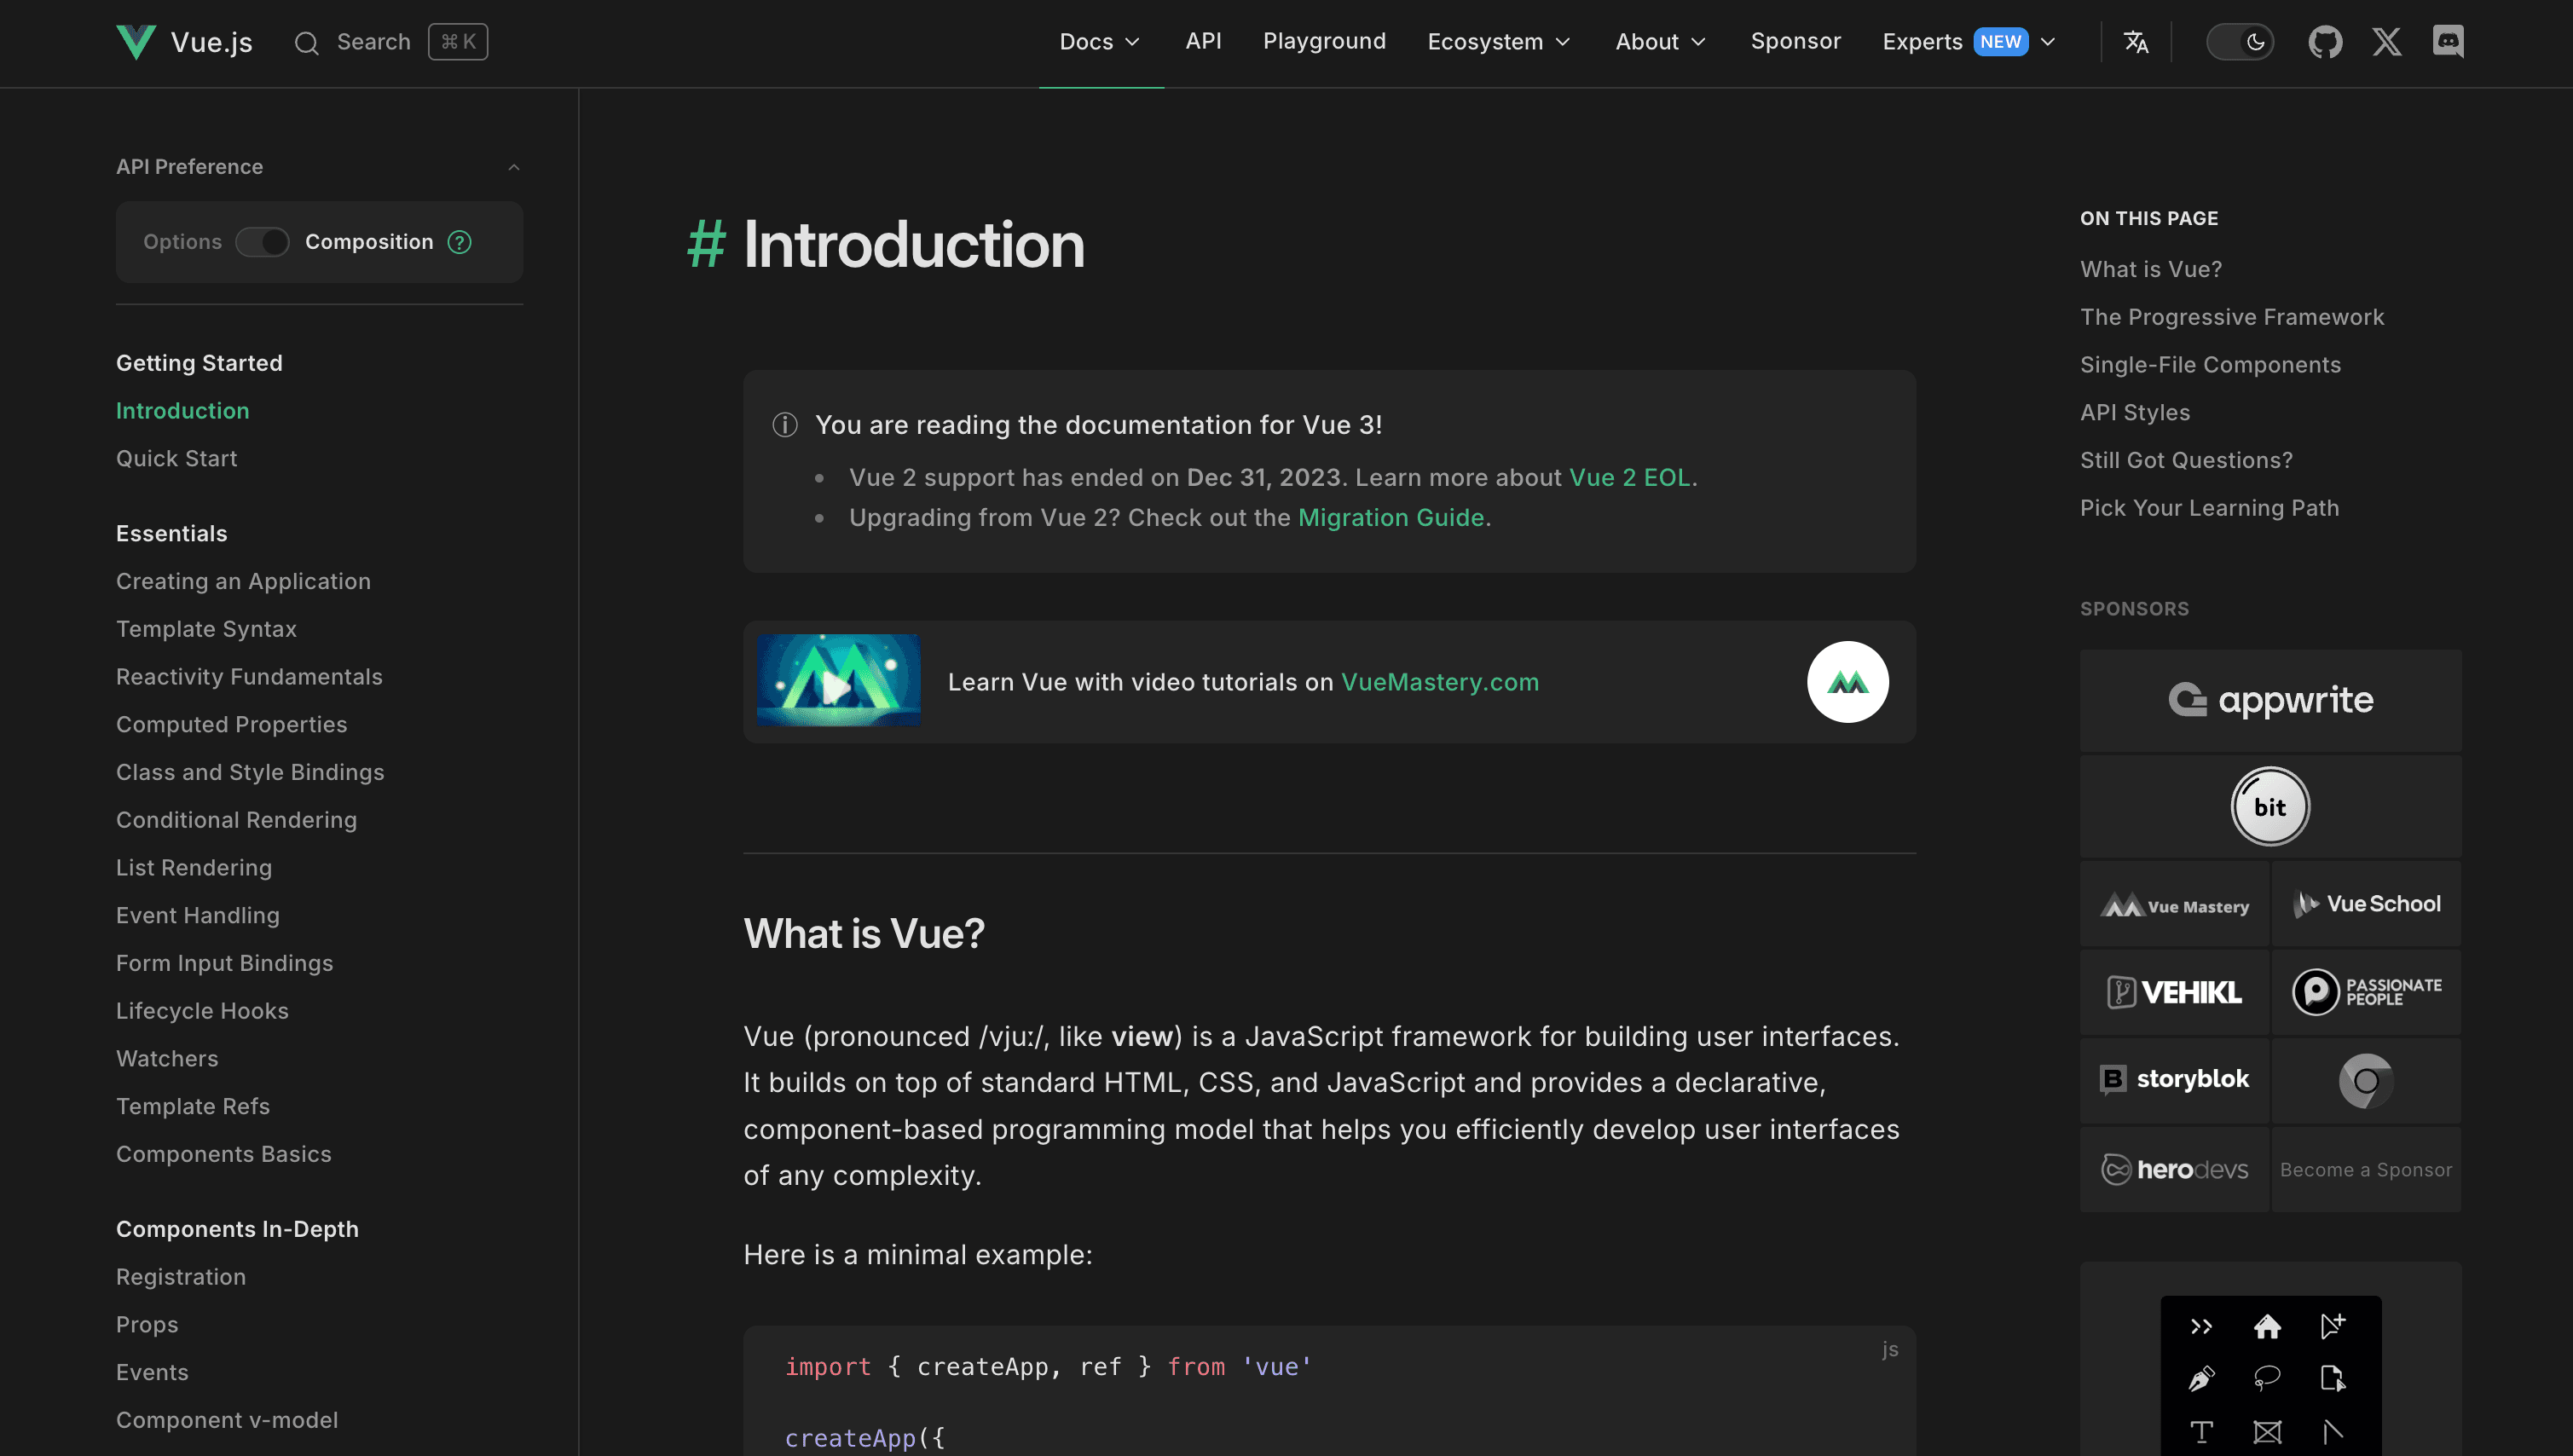Toggle the Composition API preference switch
Image resolution: width=2573 pixels, height=1456 pixels.
click(x=263, y=240)
